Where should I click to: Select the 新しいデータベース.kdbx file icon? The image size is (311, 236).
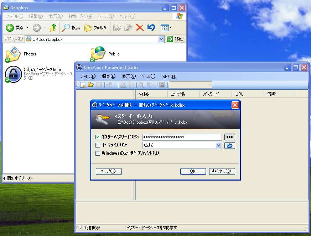(x=13, y=74)
